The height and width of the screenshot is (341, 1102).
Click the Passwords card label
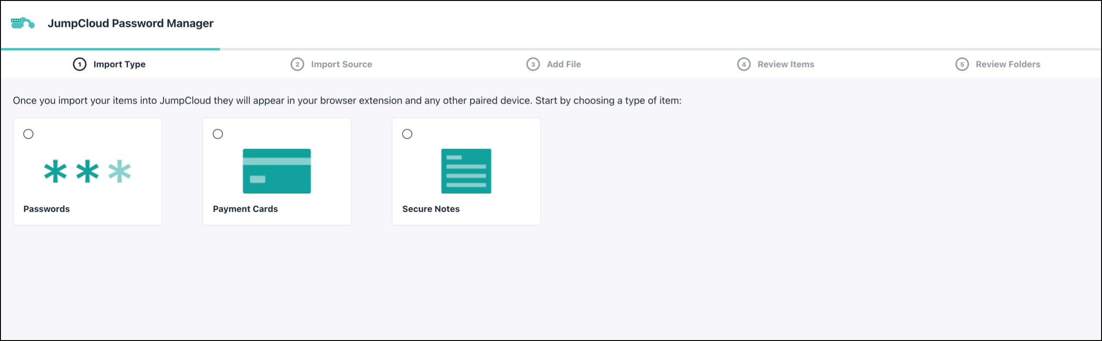tap(46, 209)
